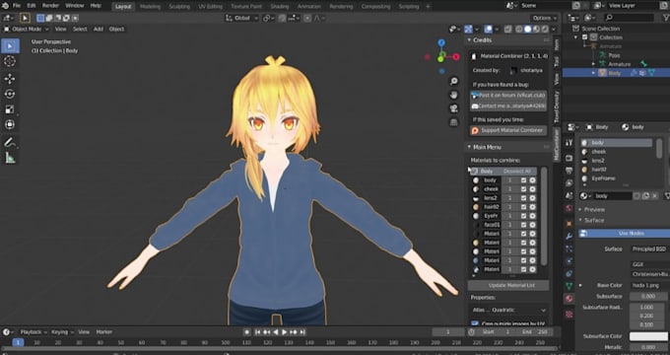670x355 pixels.
Task: Click the viewport zoom magnifier icon
Action: [x=454, y=81]
